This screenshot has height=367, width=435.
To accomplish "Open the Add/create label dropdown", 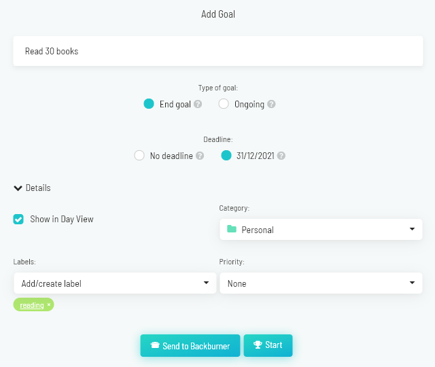I will (115, 283).
